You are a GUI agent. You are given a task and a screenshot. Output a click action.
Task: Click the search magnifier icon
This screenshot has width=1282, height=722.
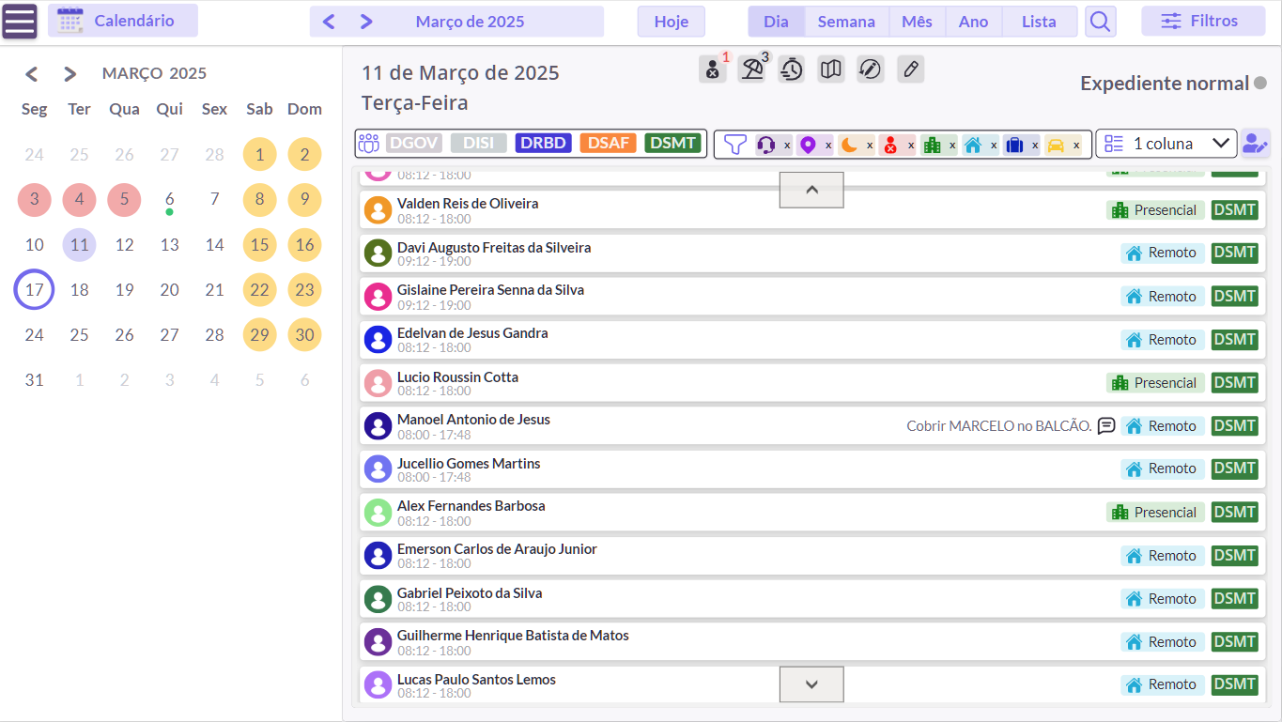click(x=1101, y=21)
